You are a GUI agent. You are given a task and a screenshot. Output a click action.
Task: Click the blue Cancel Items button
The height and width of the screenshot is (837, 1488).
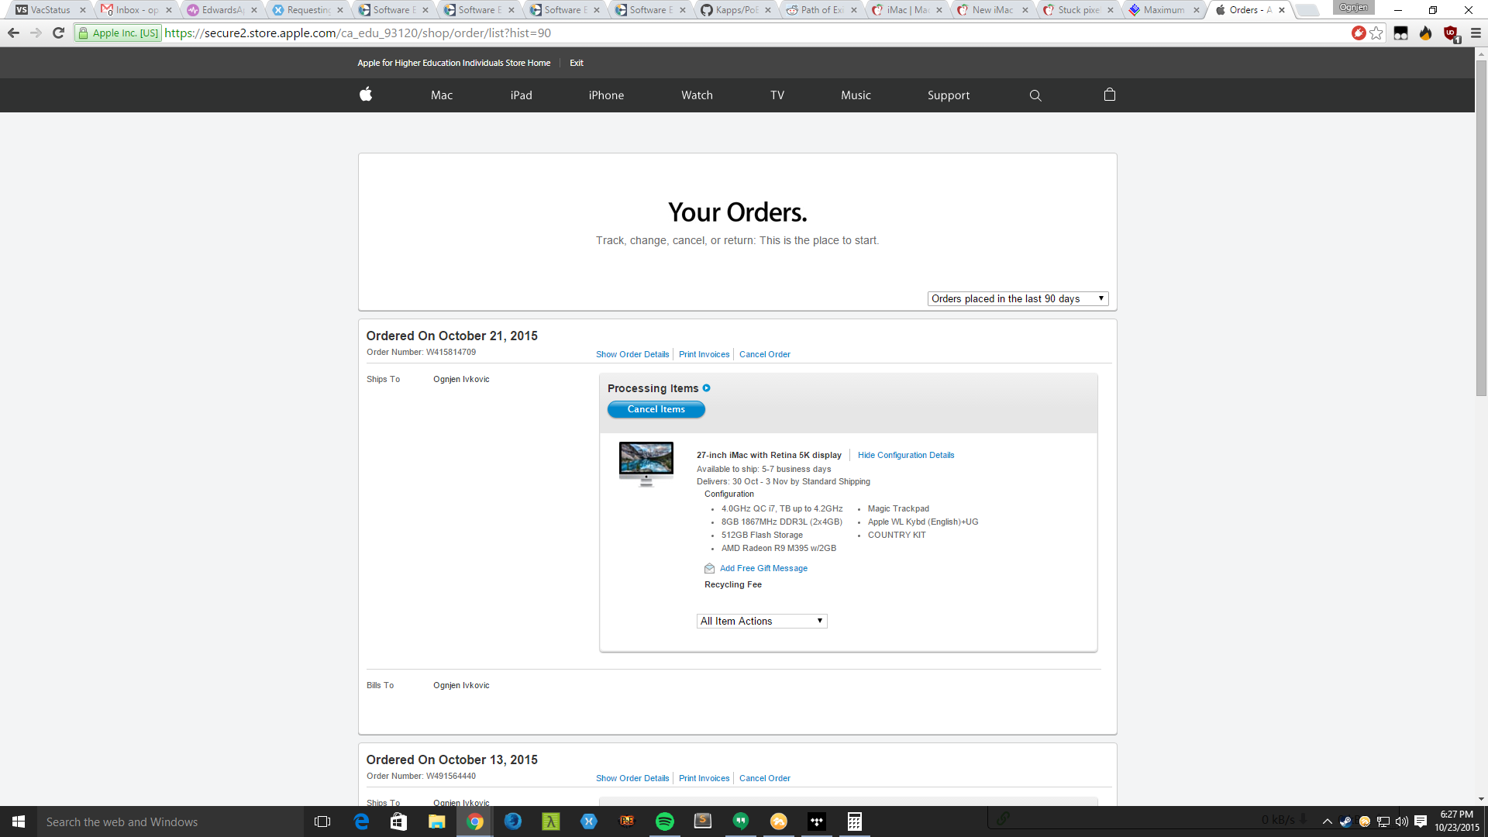656,409
